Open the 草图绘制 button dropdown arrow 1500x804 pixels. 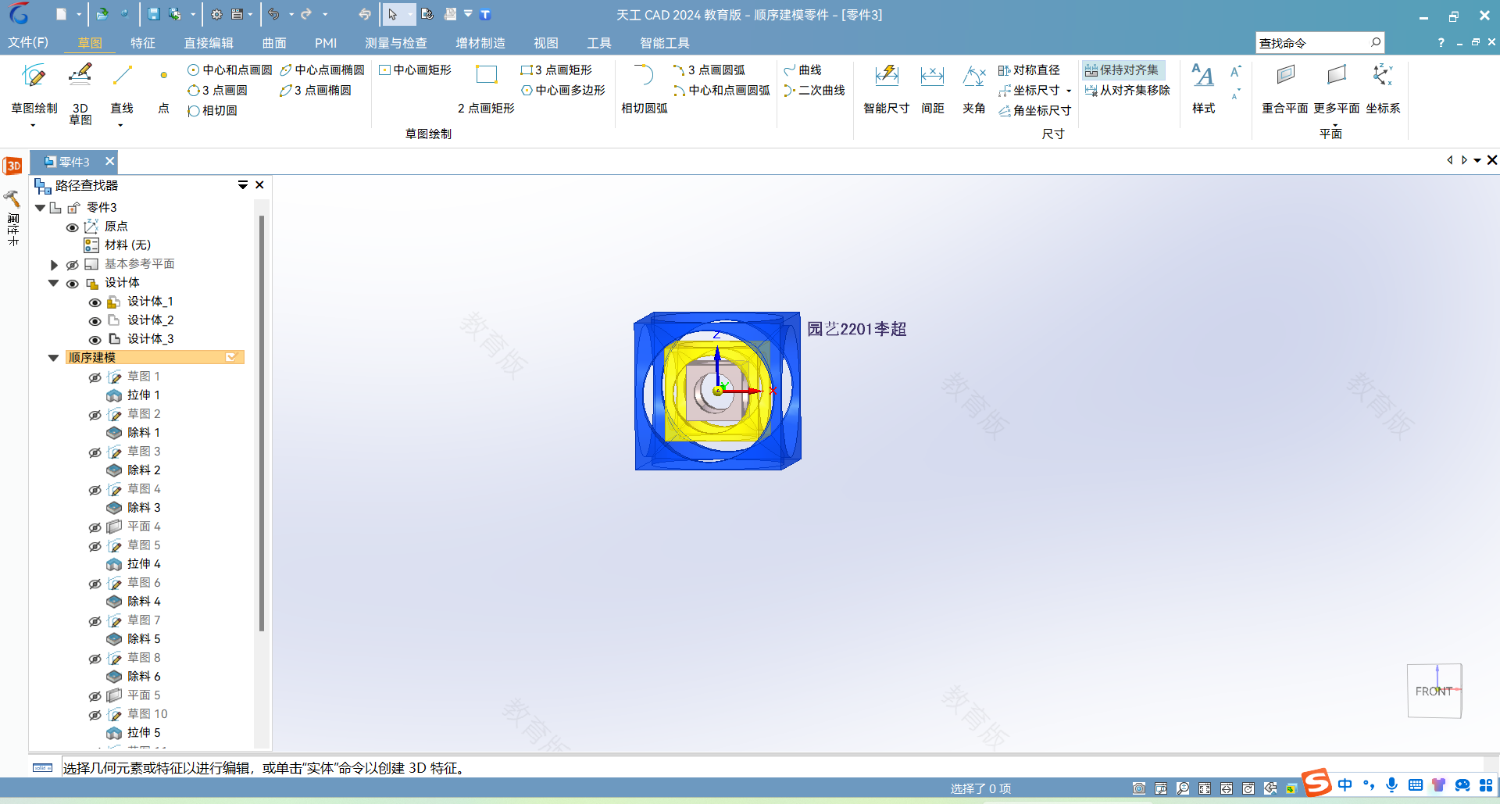33,125
